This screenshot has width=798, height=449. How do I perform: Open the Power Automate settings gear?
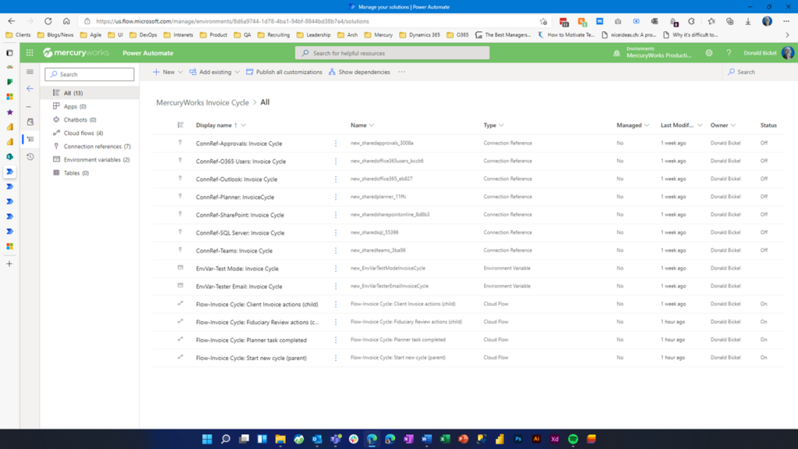709,52
